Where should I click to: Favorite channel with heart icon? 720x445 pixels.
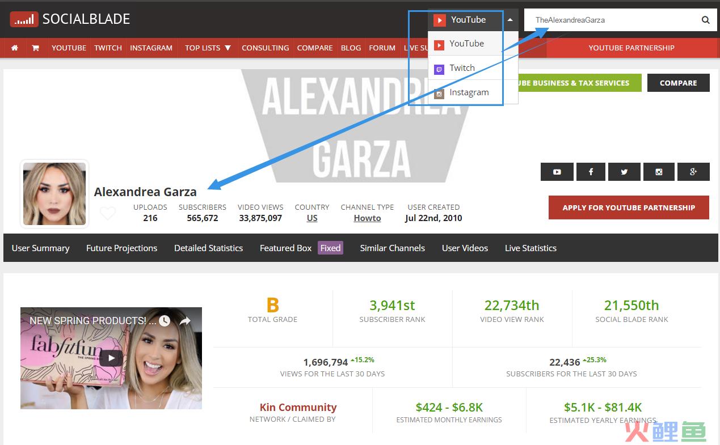tap(108, 214)
